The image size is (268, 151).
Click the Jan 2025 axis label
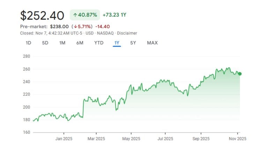64,138
